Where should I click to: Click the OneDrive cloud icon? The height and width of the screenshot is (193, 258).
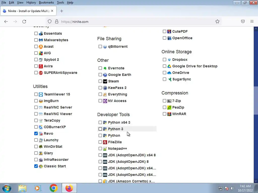pyautogui.click(x=169, y=73)
